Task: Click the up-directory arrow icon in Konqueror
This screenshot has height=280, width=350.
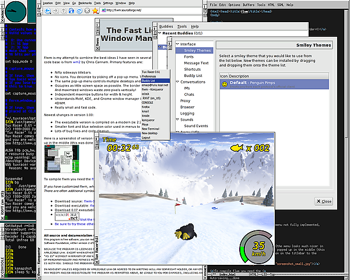Action: click(x=64, y=10)
